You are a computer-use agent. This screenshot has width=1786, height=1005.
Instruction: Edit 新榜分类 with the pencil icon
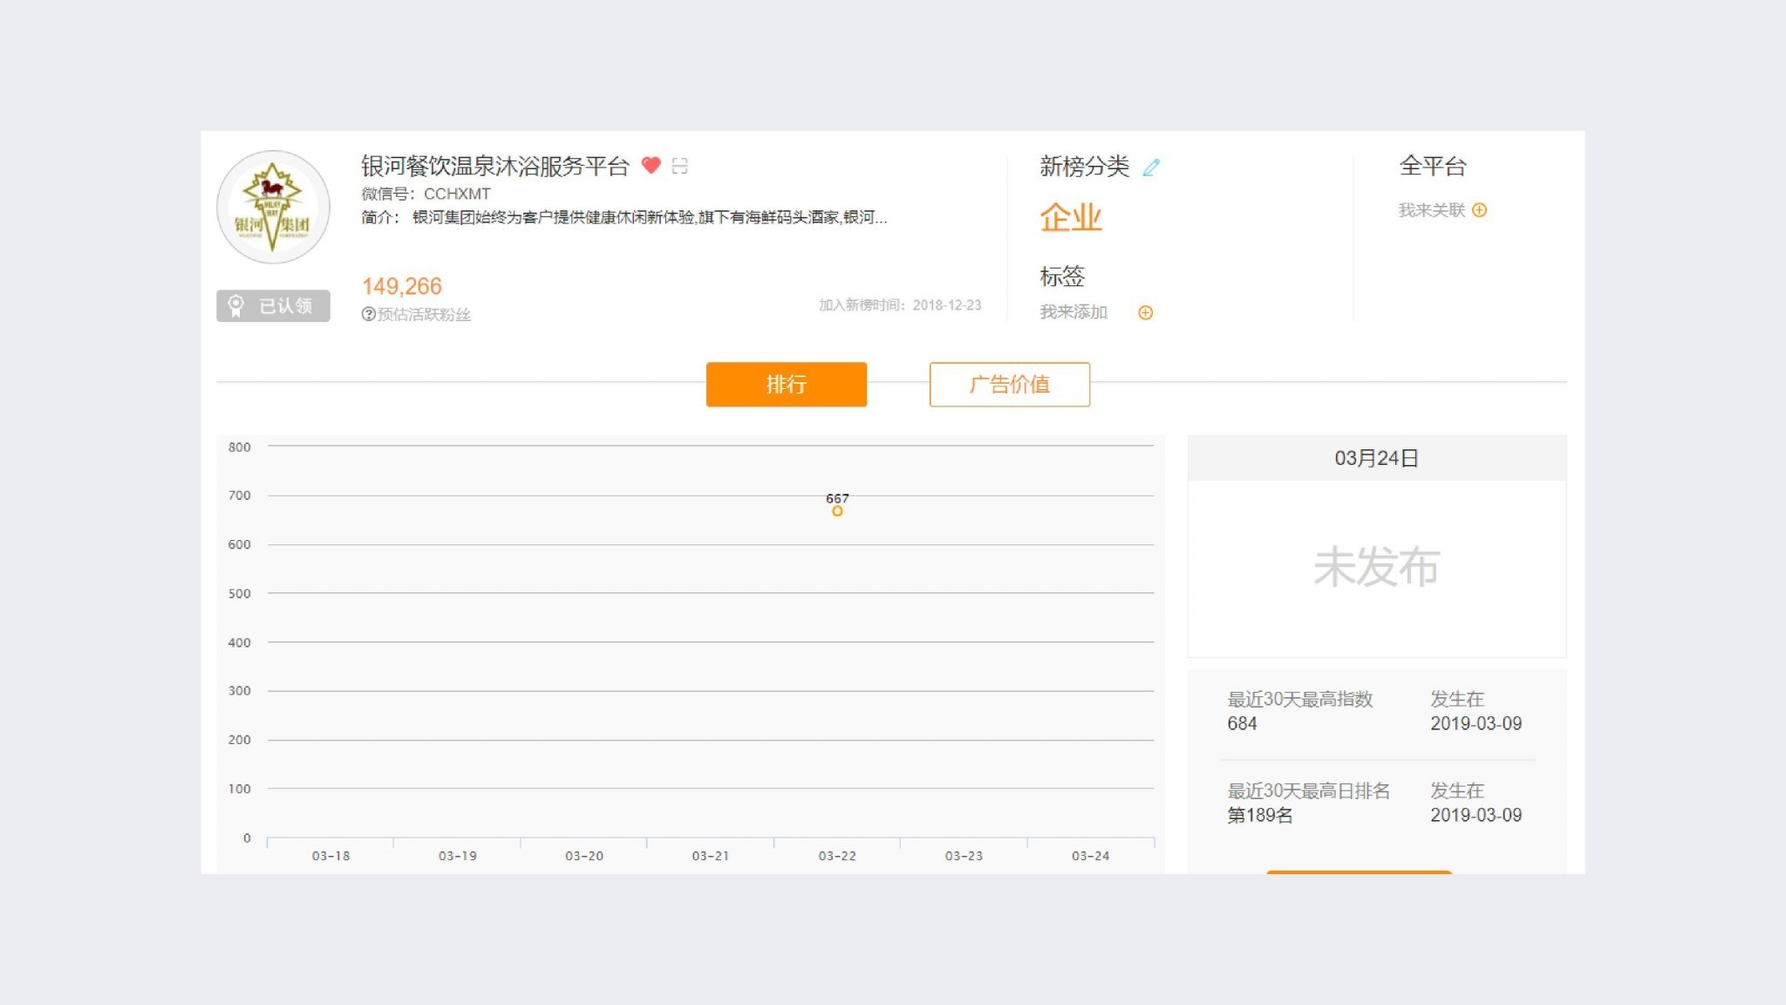pyautogui.click(x=1151, y=167)
